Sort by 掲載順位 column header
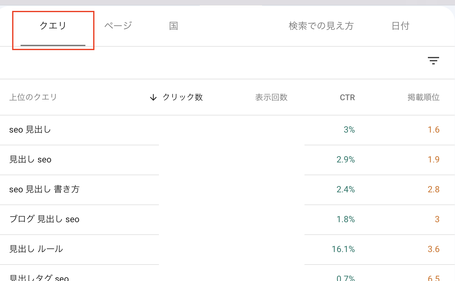This screenshot has height=281, width=455. coord(423,97)
